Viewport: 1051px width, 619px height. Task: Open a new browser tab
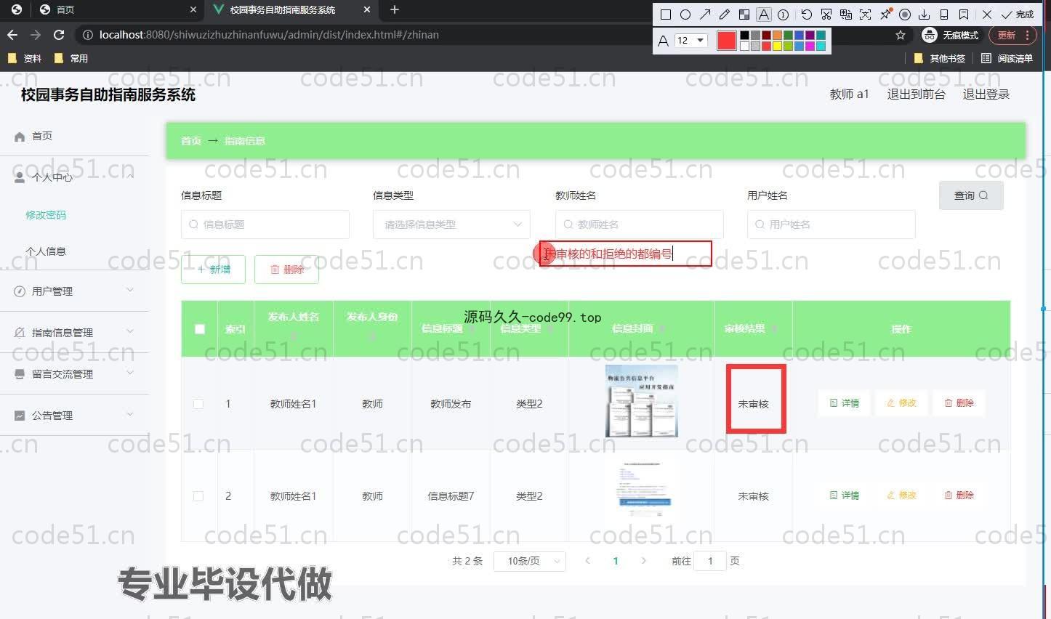(x=395, y=9)
